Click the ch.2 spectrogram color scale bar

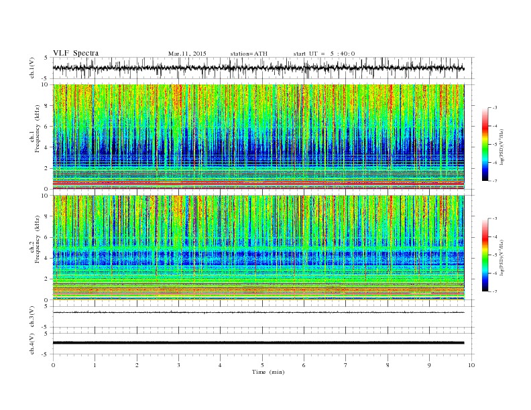485,255
